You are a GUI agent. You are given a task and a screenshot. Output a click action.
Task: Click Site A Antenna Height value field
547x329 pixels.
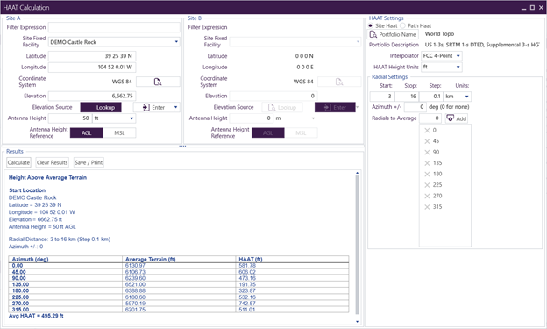[x=70, y=118]
